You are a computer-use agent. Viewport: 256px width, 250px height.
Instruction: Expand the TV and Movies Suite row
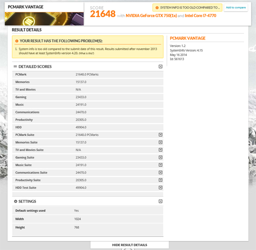tap(160, 150)
